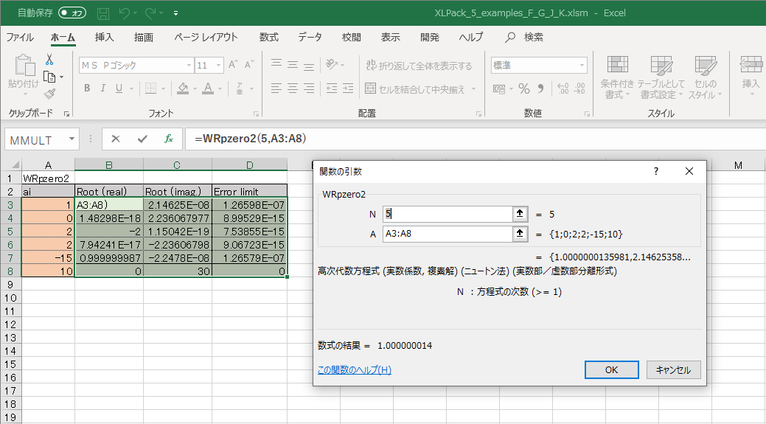Click the align right icon

tap(309, 88)
